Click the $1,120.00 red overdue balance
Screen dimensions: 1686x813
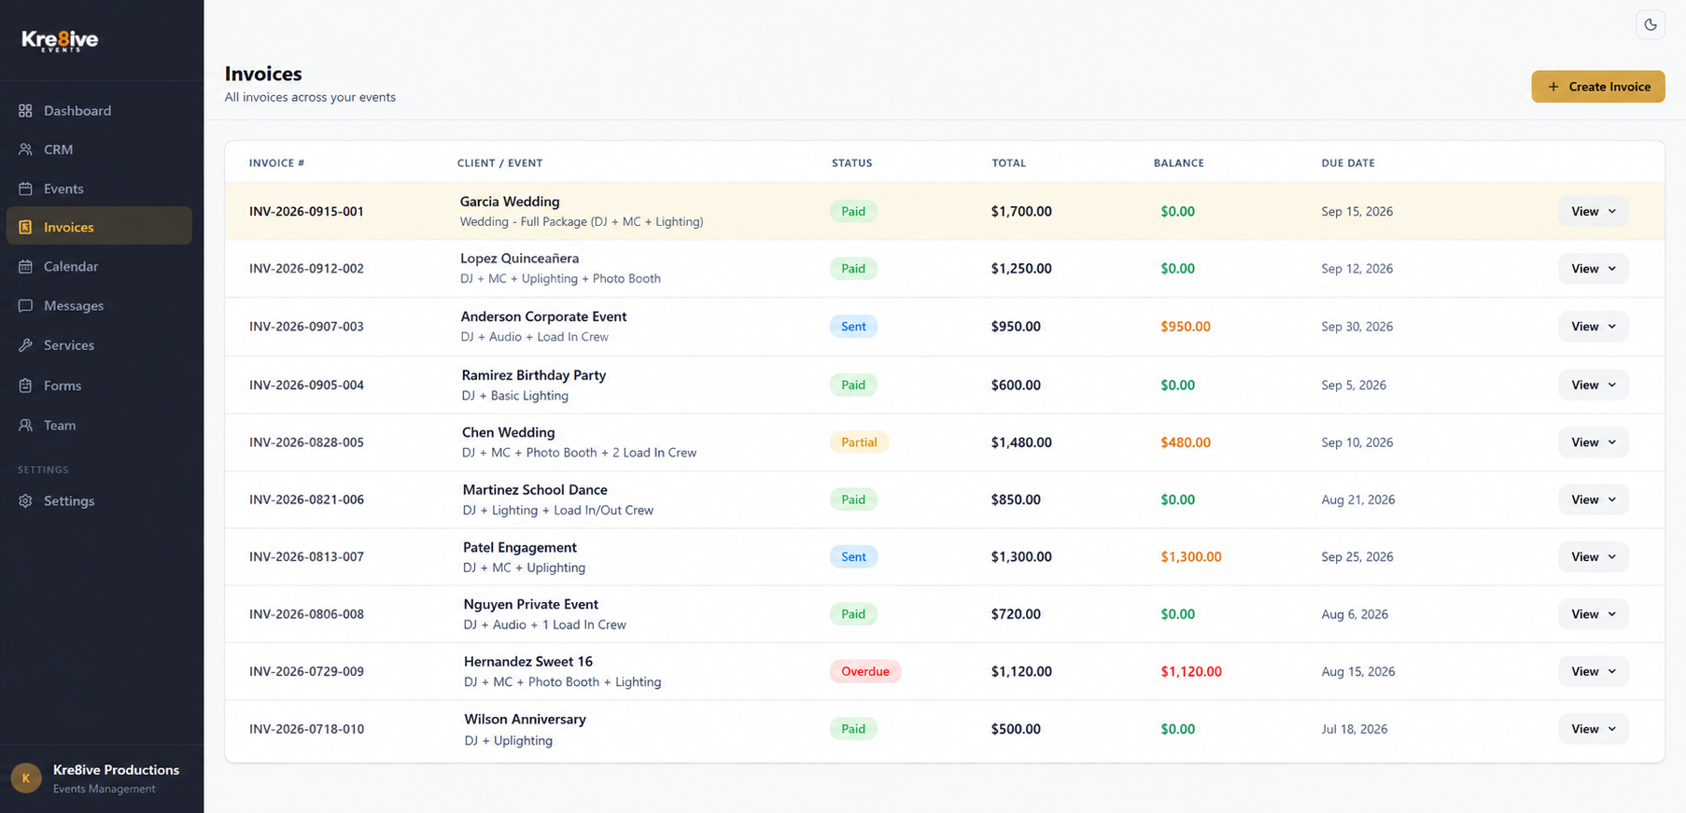click(x=1191, y=671)
